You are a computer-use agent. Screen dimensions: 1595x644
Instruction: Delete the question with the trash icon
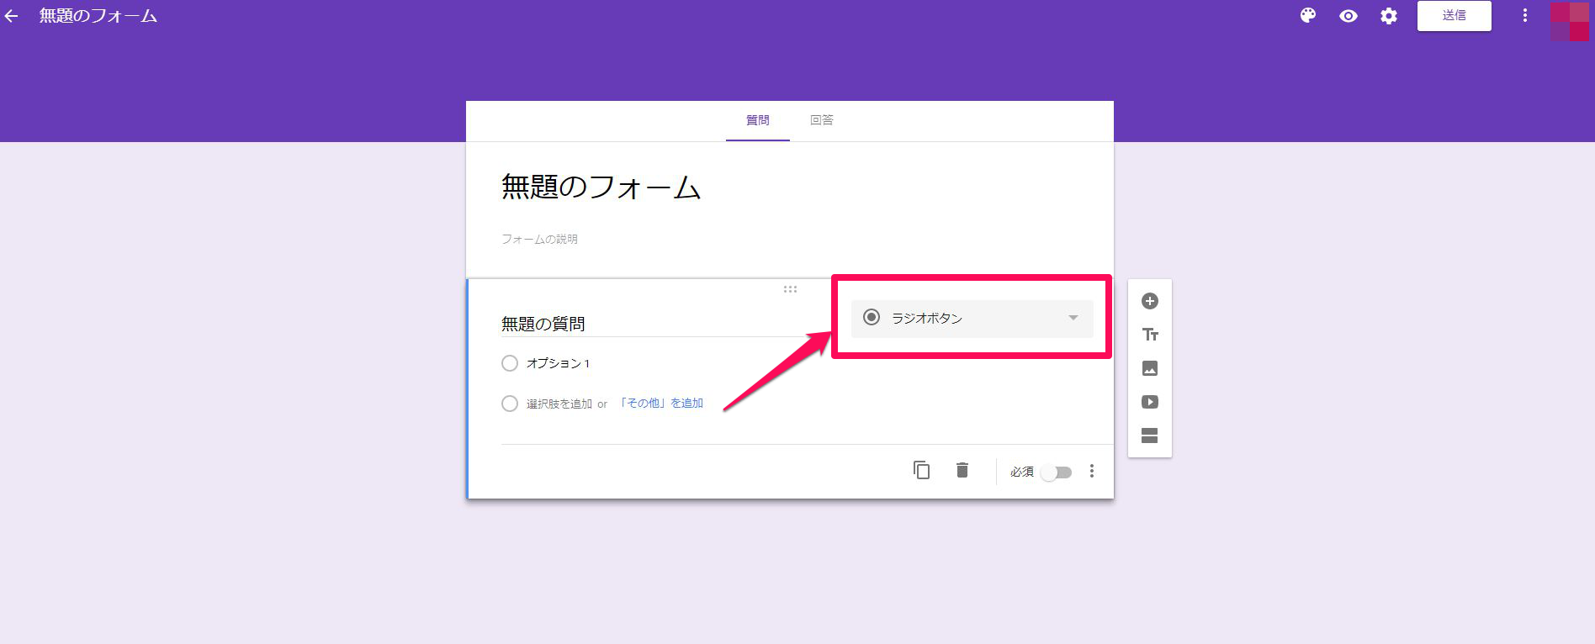pos(962,470)
